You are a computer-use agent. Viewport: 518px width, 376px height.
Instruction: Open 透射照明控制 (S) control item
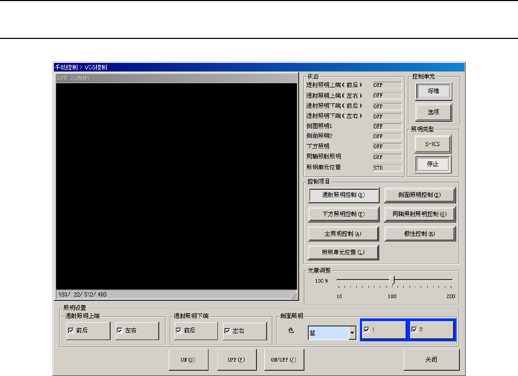coord(343,195)
